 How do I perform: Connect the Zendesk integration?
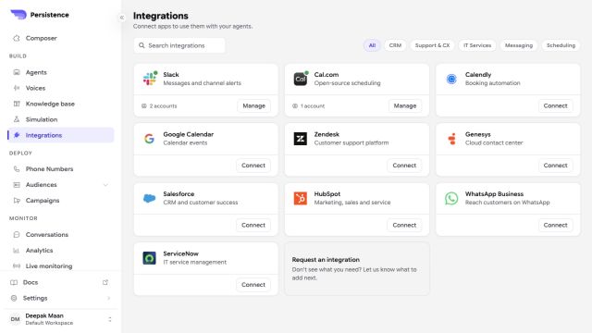pyautogui.click(x=404, y=166)
